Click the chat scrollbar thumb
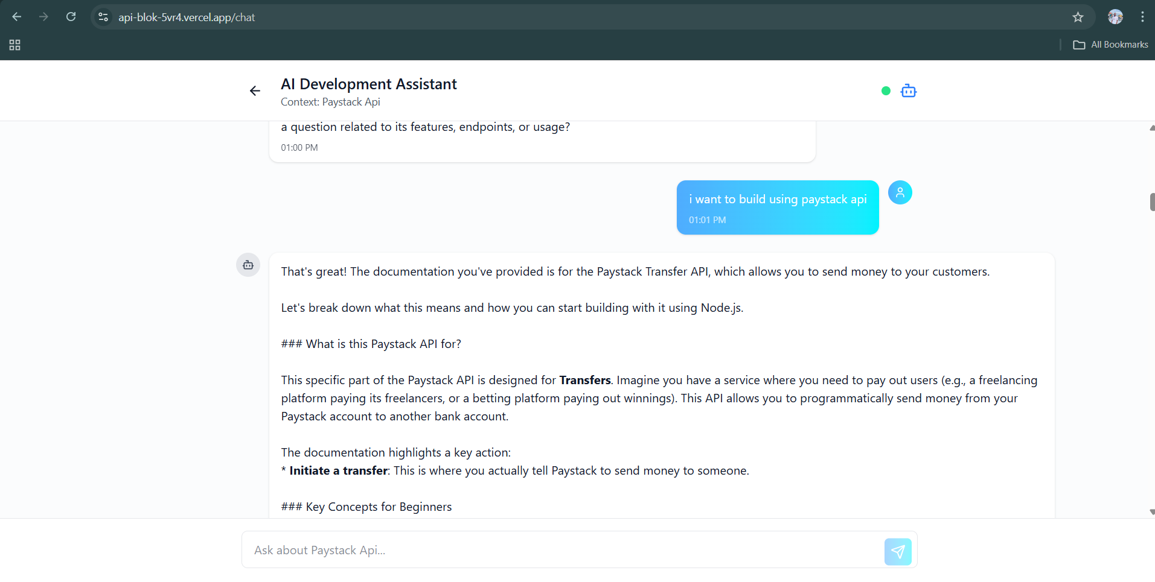1155x582 pixels. click(1152, 202)
